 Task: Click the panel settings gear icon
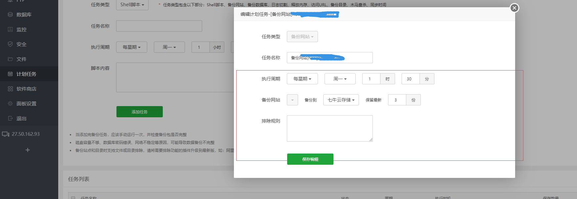[x=10, y=103]
